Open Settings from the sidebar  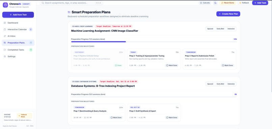pyautogui.click(x=18, y=57)
